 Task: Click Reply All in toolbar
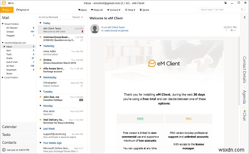97,10
